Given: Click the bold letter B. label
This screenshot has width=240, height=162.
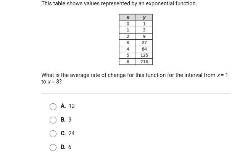Looking at the screenshot, I should tap(63, 119).
